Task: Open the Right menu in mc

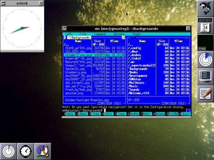Action: (137, 34)
